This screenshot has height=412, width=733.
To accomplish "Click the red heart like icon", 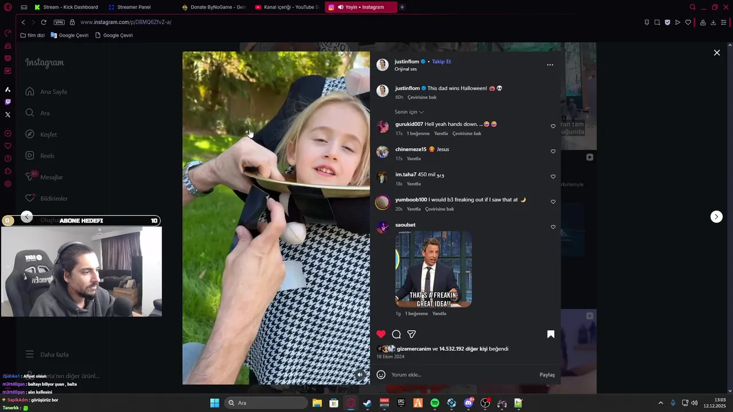I will [381, 334].
